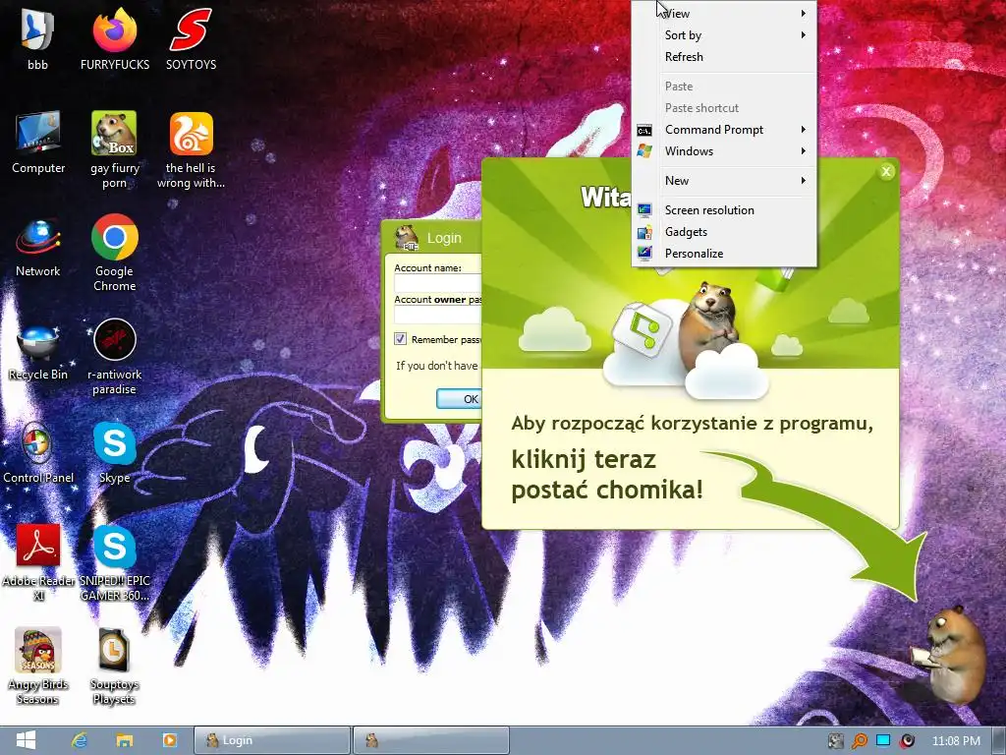1006x755 pixels.
Task: Launch Angry Birds Seasons
Action: [x=38, y=666]
